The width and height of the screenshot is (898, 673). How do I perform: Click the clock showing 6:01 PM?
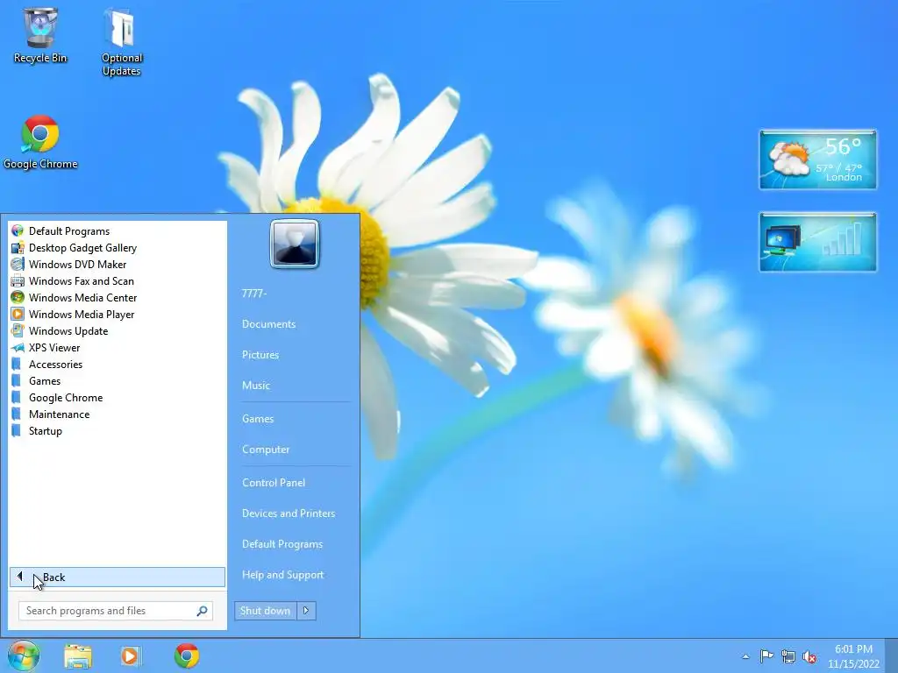(853, 655)
